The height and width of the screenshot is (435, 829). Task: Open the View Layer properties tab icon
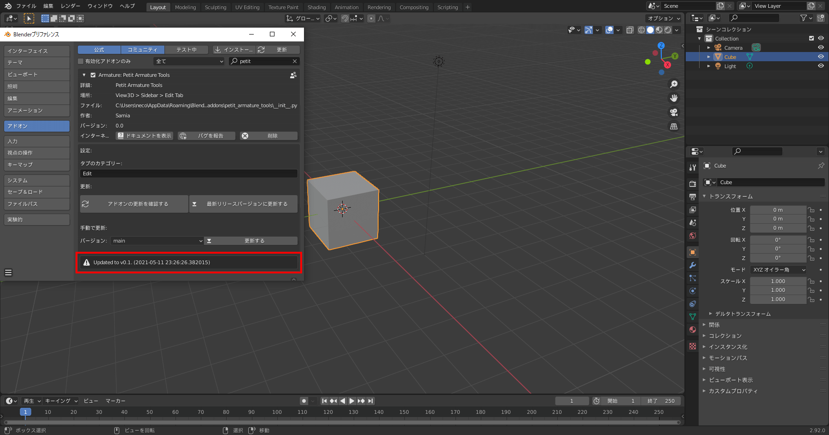(x=693, y=209)
